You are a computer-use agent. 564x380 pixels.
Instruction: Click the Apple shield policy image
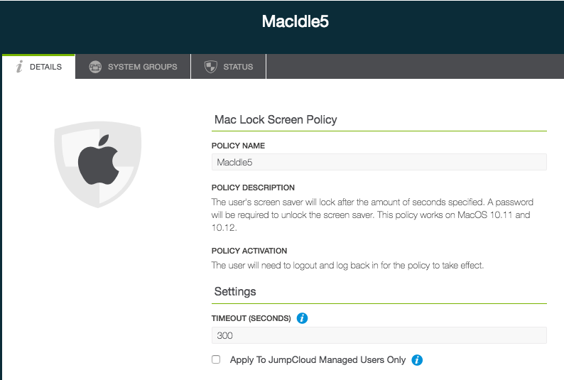click(98, 164)
